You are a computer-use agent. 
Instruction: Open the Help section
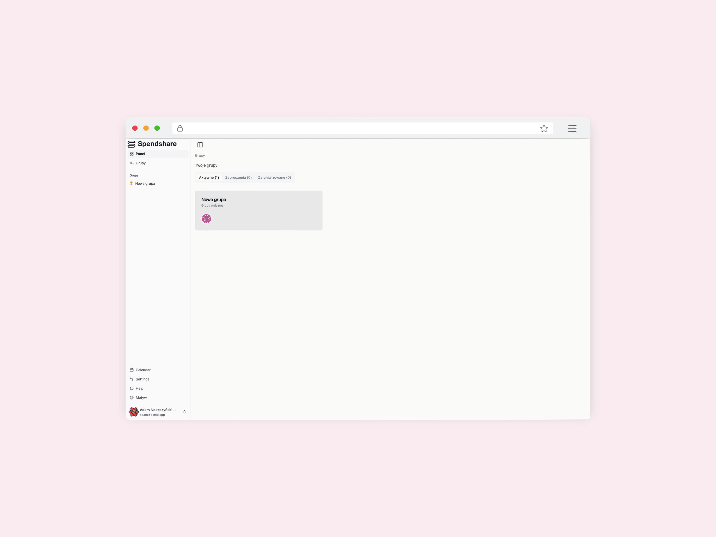pyautogui.click(x=158, y=388)
